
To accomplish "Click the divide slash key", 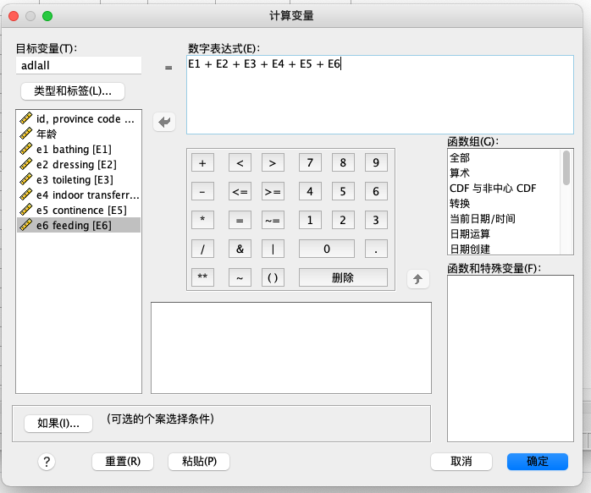I will click(x=202, y=249).
